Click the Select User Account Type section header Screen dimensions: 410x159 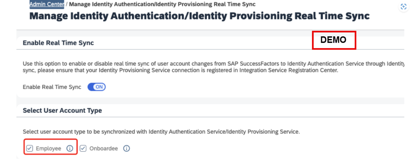point(62,111)
